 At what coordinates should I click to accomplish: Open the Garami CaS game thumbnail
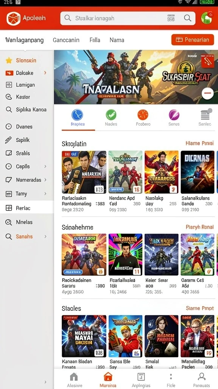coord(198,255)
